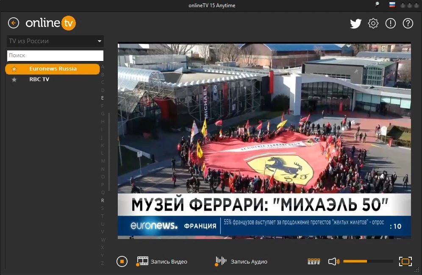Jump to letter R in alphabet index

point(103,200)
